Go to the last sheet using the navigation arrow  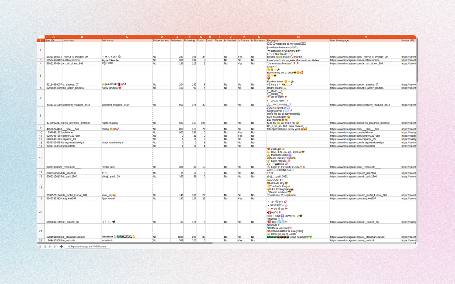55,246
